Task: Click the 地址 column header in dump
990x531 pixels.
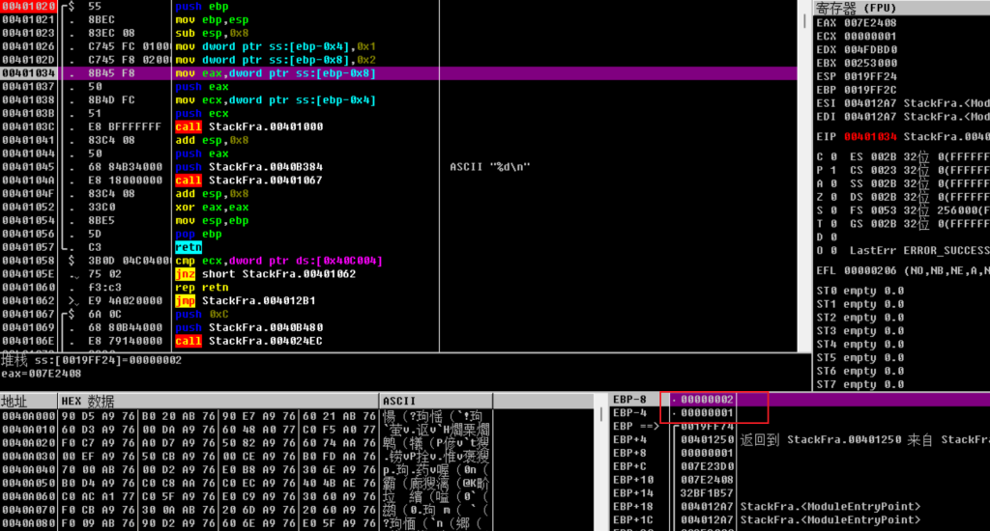Action: coord(15,402)
